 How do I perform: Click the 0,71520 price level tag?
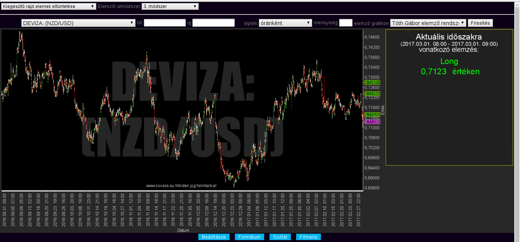coord(372,115)
